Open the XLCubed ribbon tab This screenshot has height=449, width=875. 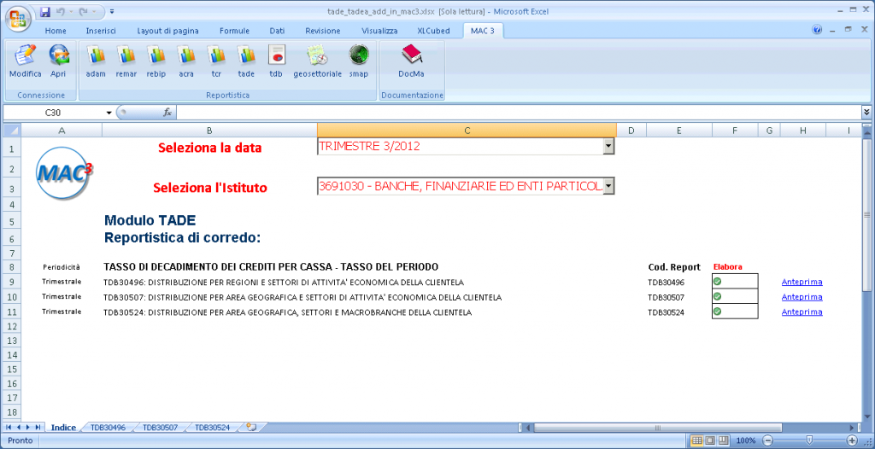[x=433, y=31]
